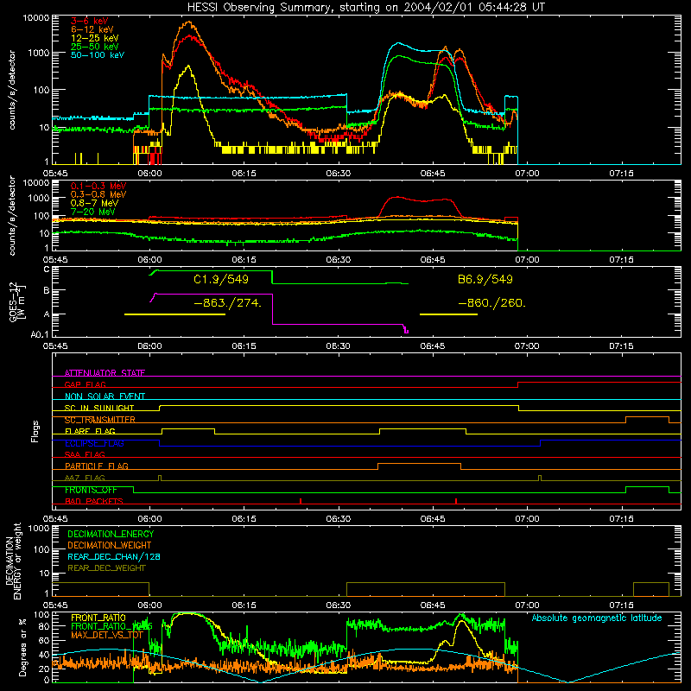The height and width of the screenshot is (691, 691).
Task: Click the A0.1 tick label on GOES axis
Action: click(x=40, y=335)
